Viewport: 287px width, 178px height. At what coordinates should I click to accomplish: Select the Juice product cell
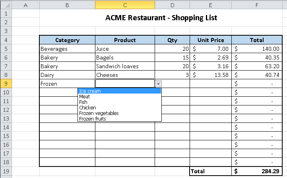click(x=125, y=49)
